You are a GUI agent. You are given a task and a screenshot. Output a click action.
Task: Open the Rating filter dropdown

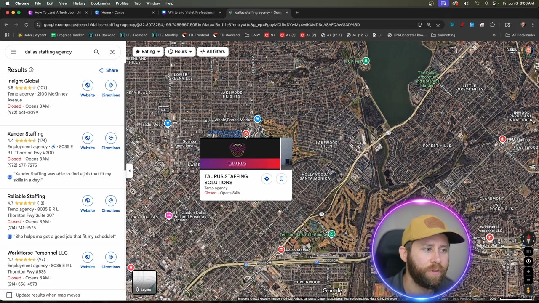pyautogui.click(x=148, y=52)
